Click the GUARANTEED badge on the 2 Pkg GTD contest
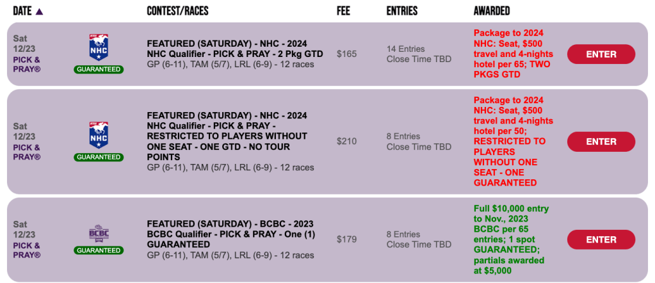Image resolution: width=655 pixels, height=283 pixels. click(98, 69)
